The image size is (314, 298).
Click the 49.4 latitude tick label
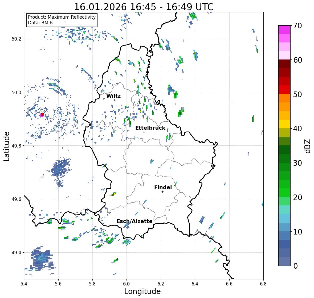coord(17,253)
